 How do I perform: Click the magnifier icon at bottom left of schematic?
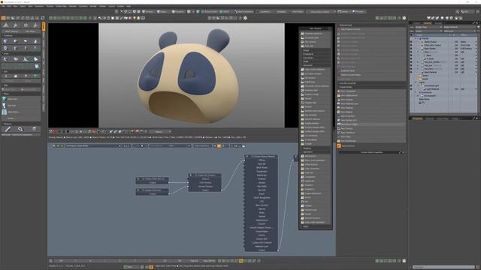point(51,261)
